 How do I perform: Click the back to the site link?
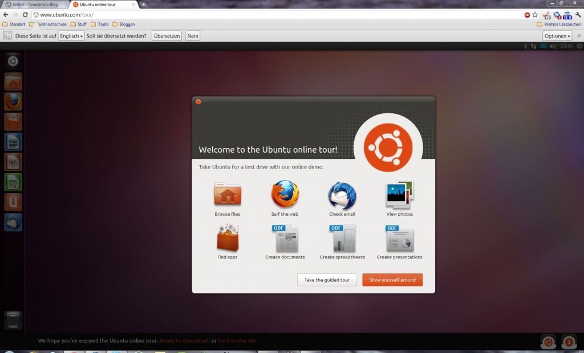point(237,340)
